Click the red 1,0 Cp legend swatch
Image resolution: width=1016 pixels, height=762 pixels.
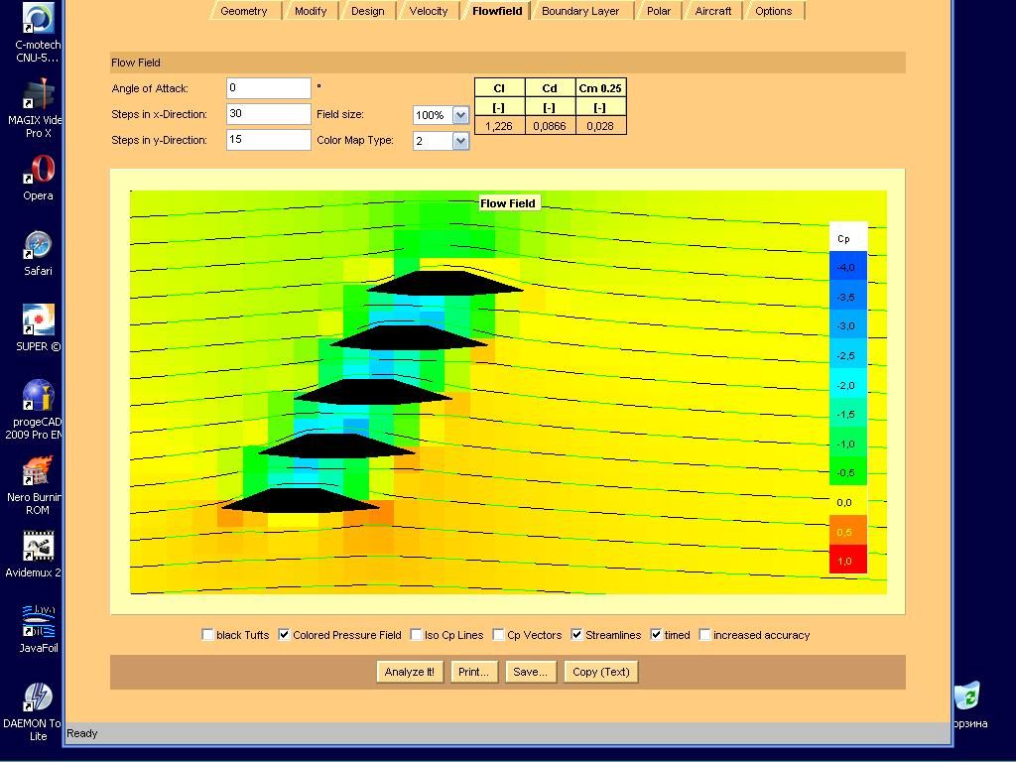(847, 562)
